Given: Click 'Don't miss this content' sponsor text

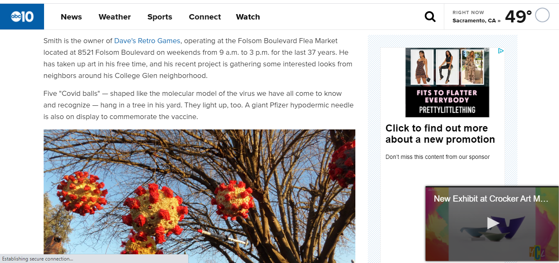Looking at the screenshot, I should [438, 157].
